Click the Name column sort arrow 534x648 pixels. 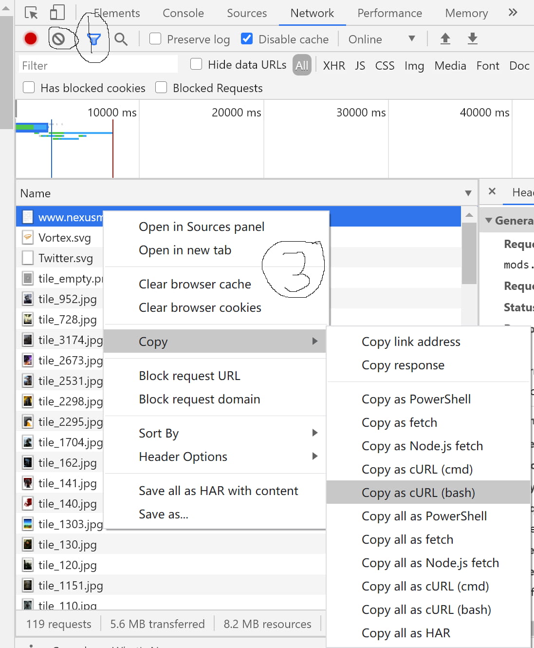pyautogui.click(x=468, y=193)
